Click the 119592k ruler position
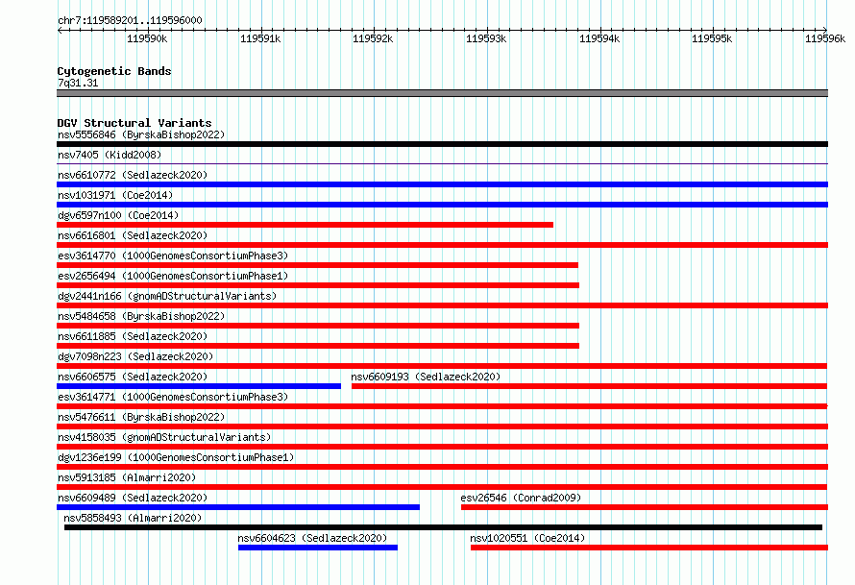855x585 pixels. [x=373, y=38]
